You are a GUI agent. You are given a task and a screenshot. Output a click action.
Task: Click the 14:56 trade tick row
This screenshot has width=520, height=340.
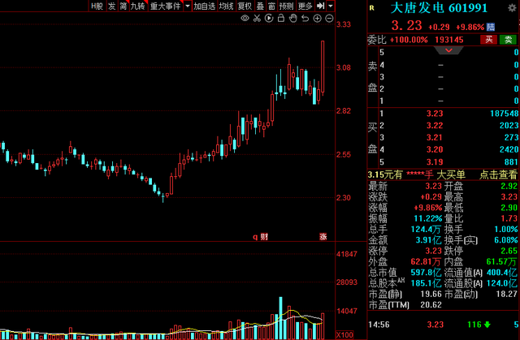click(x=444, y=325)
